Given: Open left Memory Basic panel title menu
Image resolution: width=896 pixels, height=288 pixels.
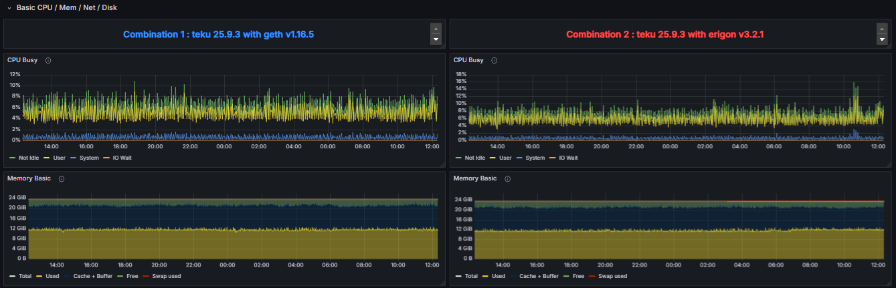Looking at the screenshot, I should coord(29,178).
